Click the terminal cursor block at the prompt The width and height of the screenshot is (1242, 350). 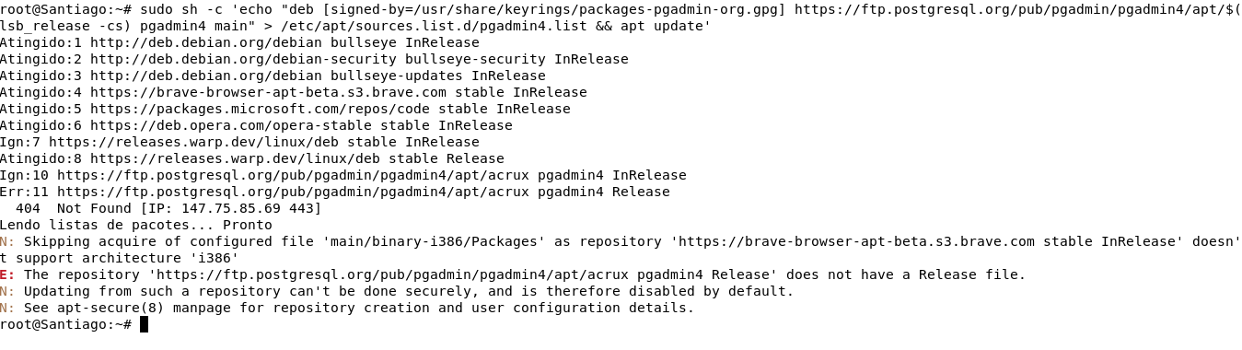pyautogui.click(x=144, y=324)
